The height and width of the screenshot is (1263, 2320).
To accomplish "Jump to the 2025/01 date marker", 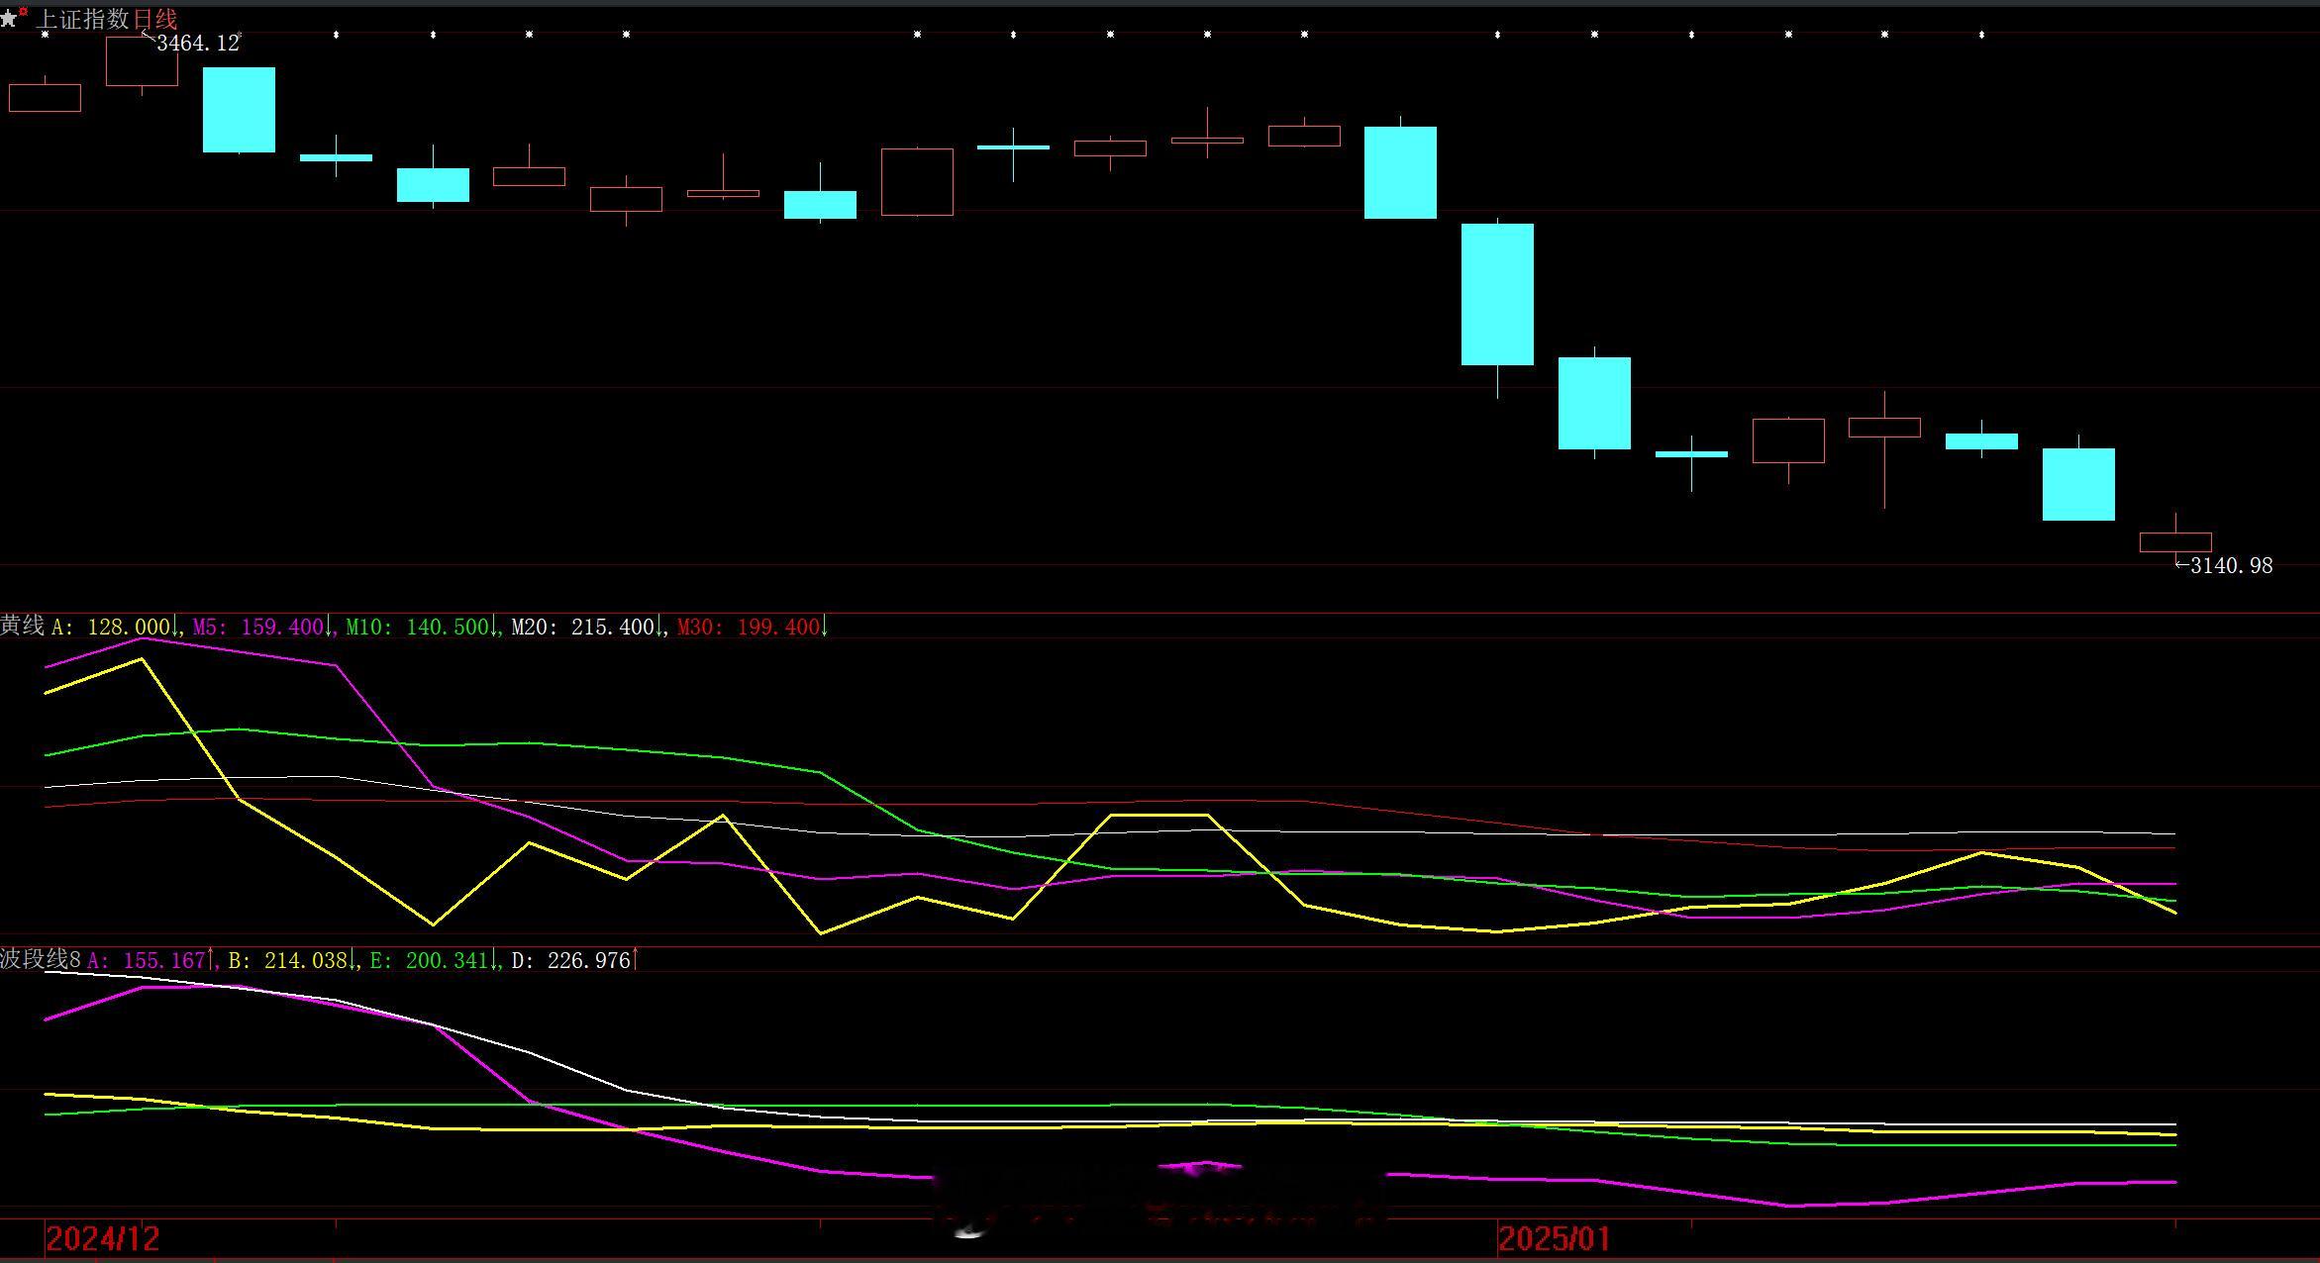I will click(x=1556, y=1238).
